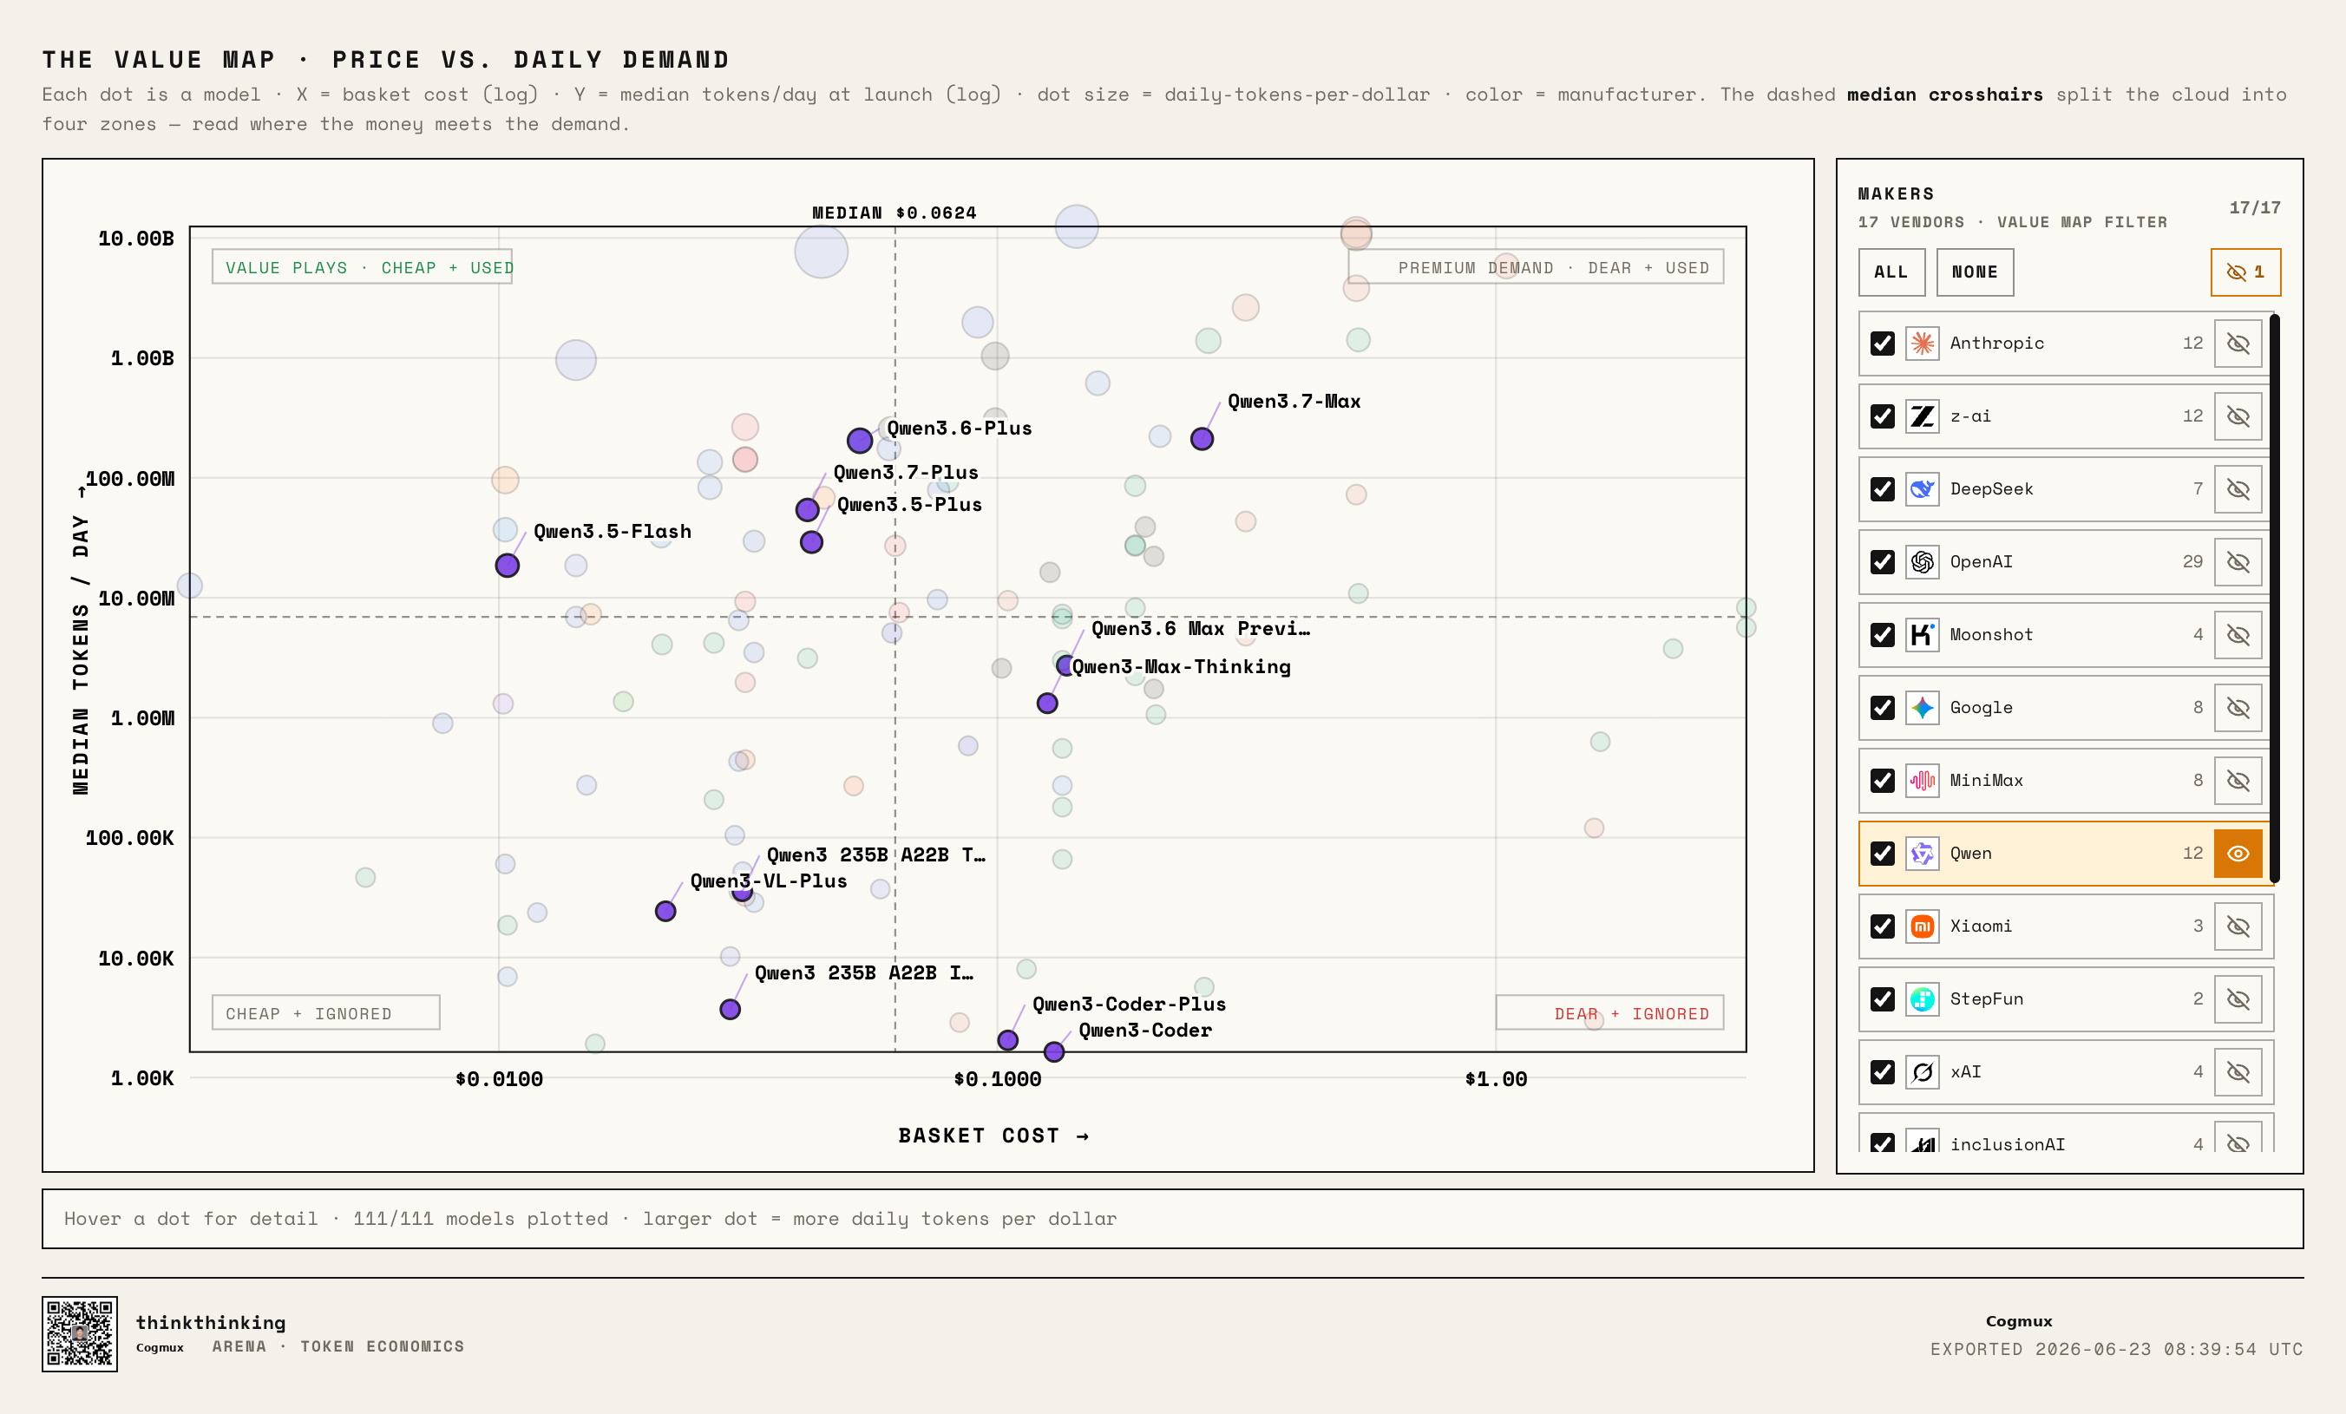This screenshot has height=1414, width=2346.
Task: Uncheck the Moonshot maker checkbox
Action: [1883, 635]
